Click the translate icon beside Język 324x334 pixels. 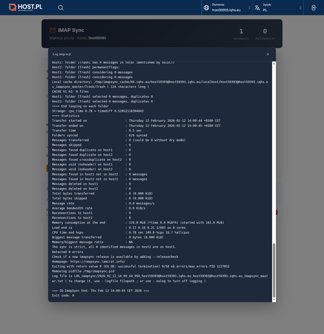pyautogui.click(x=257, y=8)
